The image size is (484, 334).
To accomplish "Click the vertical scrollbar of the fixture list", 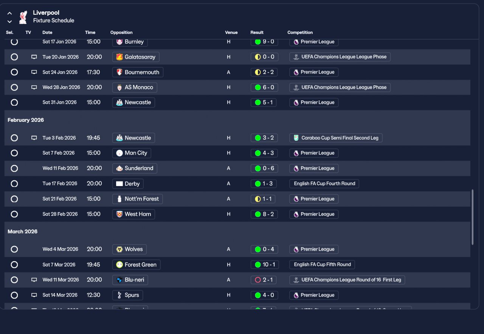I will point(472,217).
